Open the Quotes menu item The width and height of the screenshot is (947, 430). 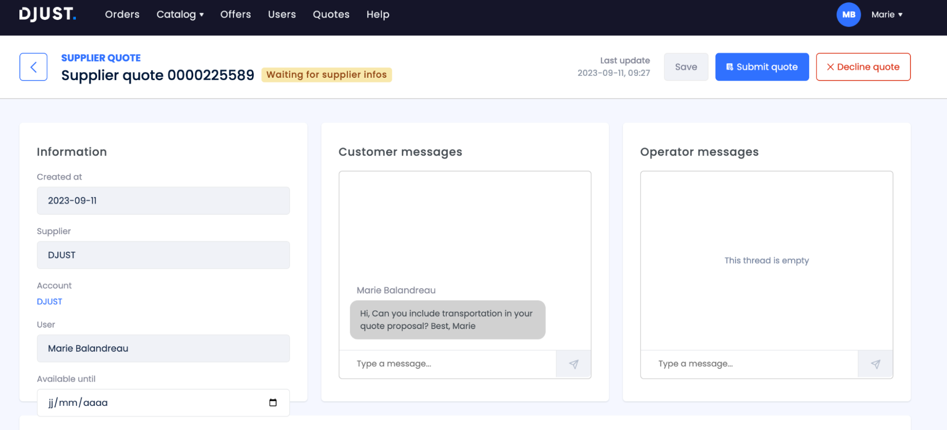tap(331, 15)
